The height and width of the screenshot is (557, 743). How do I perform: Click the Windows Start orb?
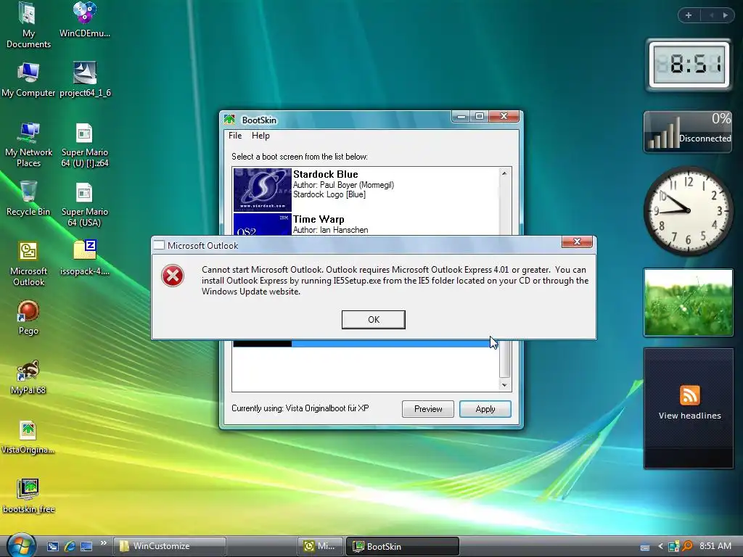[21, 545]
